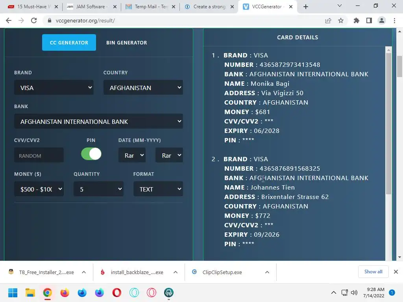Go forward in browser history

tap(21, 20)
